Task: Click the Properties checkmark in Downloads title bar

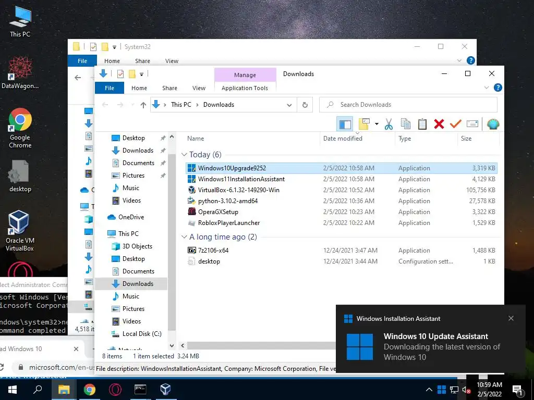Action: point(120,73)
